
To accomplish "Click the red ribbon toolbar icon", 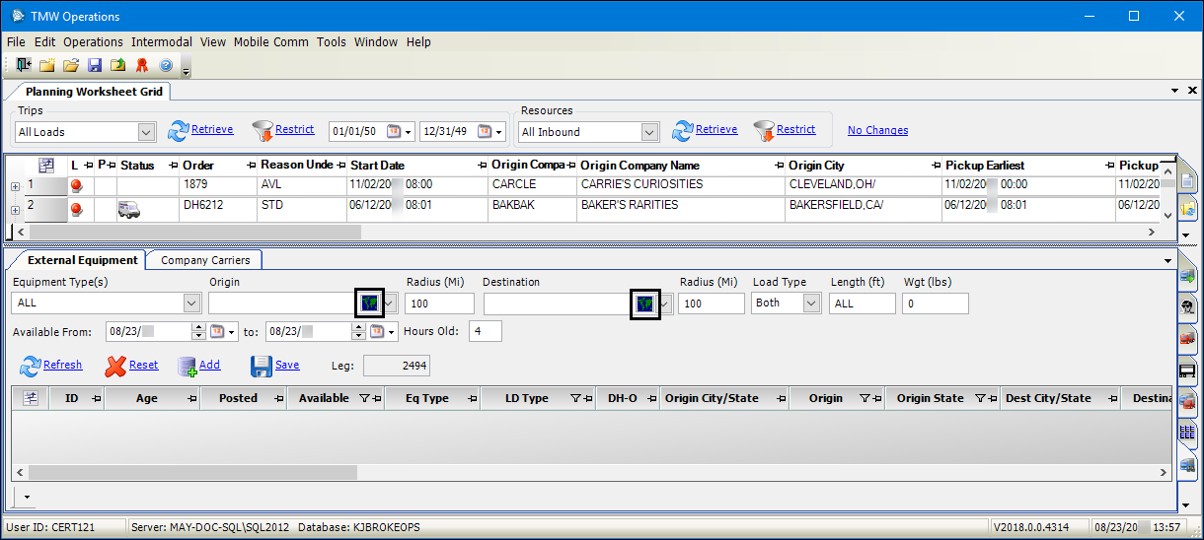I will click(142, 65).
